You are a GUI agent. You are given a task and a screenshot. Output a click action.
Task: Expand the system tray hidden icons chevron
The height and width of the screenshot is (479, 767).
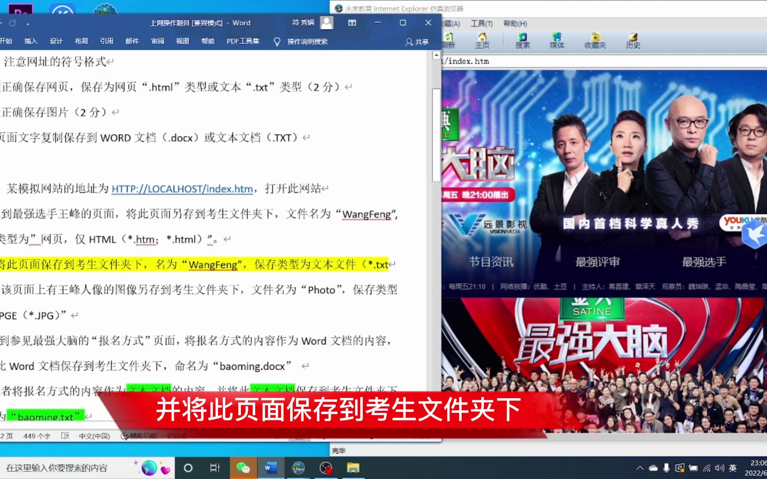640,468
